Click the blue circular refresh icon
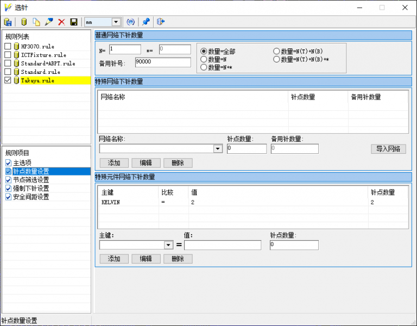 (x=130, y=22)
